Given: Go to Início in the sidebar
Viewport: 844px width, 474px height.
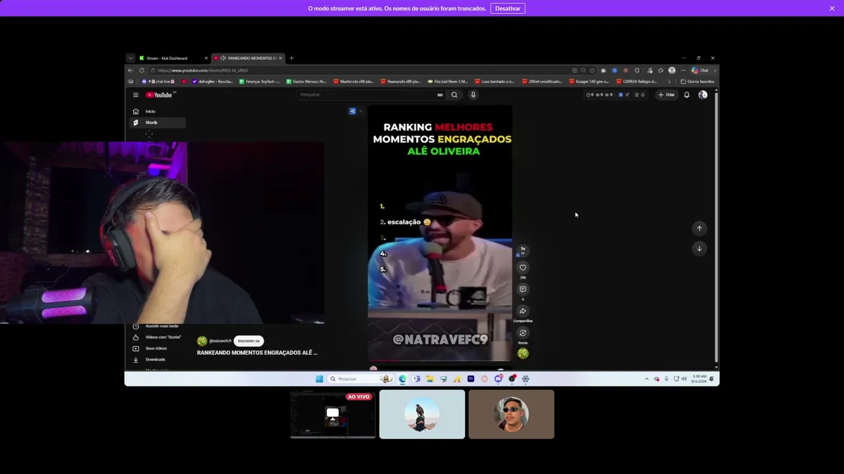Looking at the screenshot, I should point(158,111).
